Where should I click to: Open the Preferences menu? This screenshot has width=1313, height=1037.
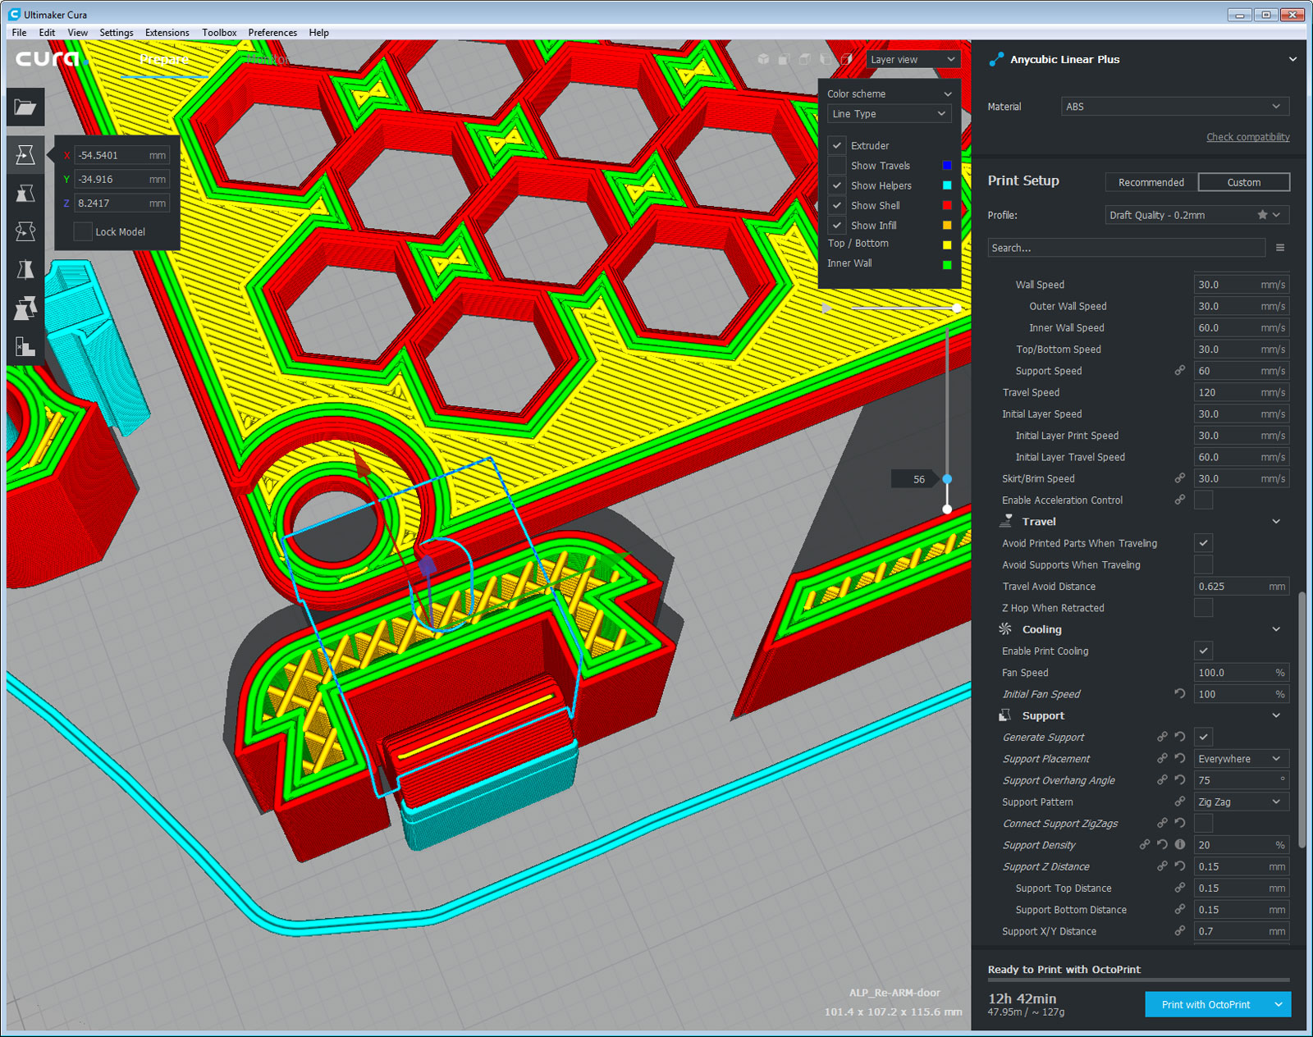click(x=272, y=33)
